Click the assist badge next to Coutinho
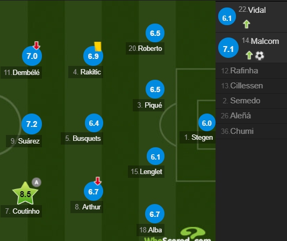Image resolution: width=287 pixels, height=241 pixels. (x=37, y=182)
